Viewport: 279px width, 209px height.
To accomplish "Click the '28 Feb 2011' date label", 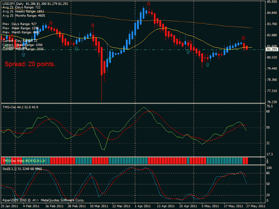I will pyautogui.click(x=77, y=206).
